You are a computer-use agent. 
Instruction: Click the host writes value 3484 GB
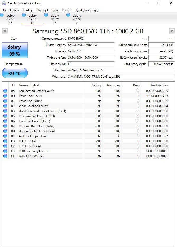coord(161,45)
